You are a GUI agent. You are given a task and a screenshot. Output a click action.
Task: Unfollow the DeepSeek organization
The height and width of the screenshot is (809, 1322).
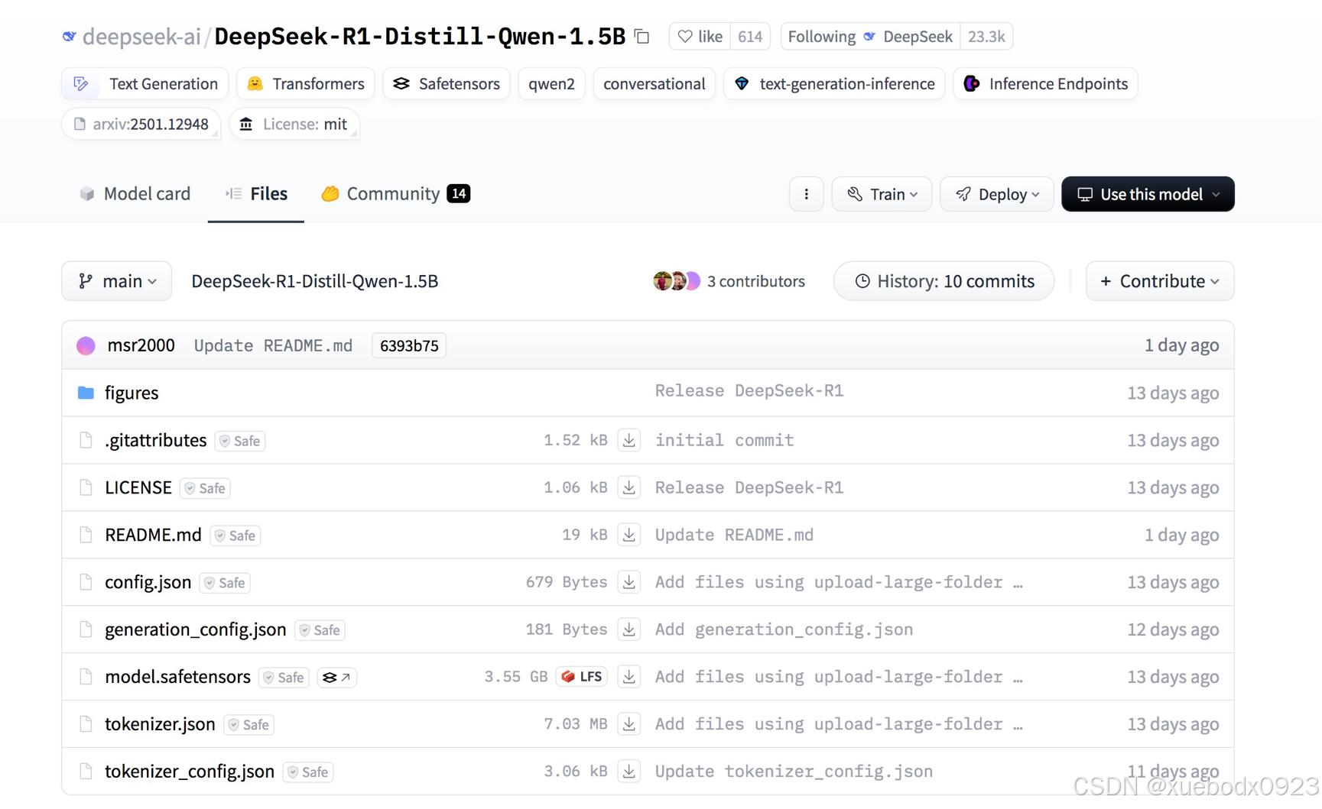pos(869,36)
